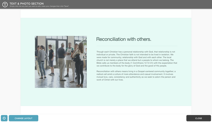The width and height of the screenshot is (212, 122).
Task: Click the Text section T icon in header
Action: (5, 4)
